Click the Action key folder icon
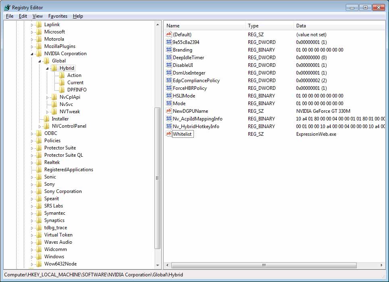389x282 pixels. coord(62,75)
